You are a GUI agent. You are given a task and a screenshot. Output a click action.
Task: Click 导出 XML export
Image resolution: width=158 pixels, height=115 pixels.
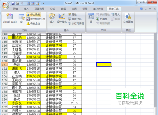tap(115, 19)
